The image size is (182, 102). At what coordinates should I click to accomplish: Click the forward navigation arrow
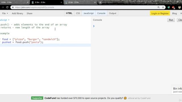click(3, 7)
